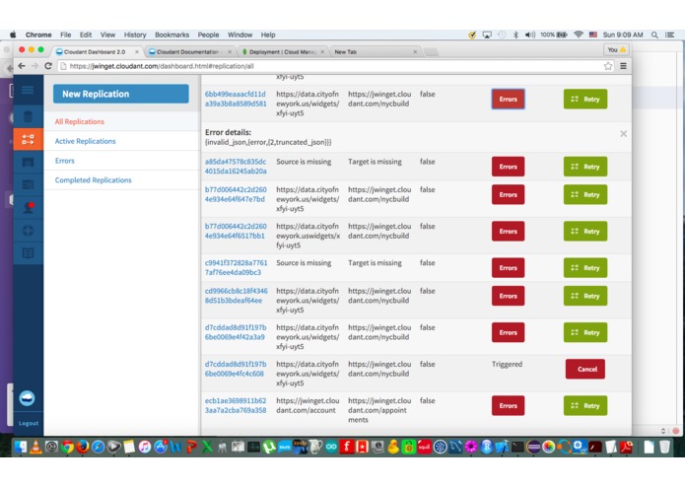Show errors for replication c9941f372828a7761
Image resolution: width=685 pixels, height=487 pixels.
pos(508,268)
